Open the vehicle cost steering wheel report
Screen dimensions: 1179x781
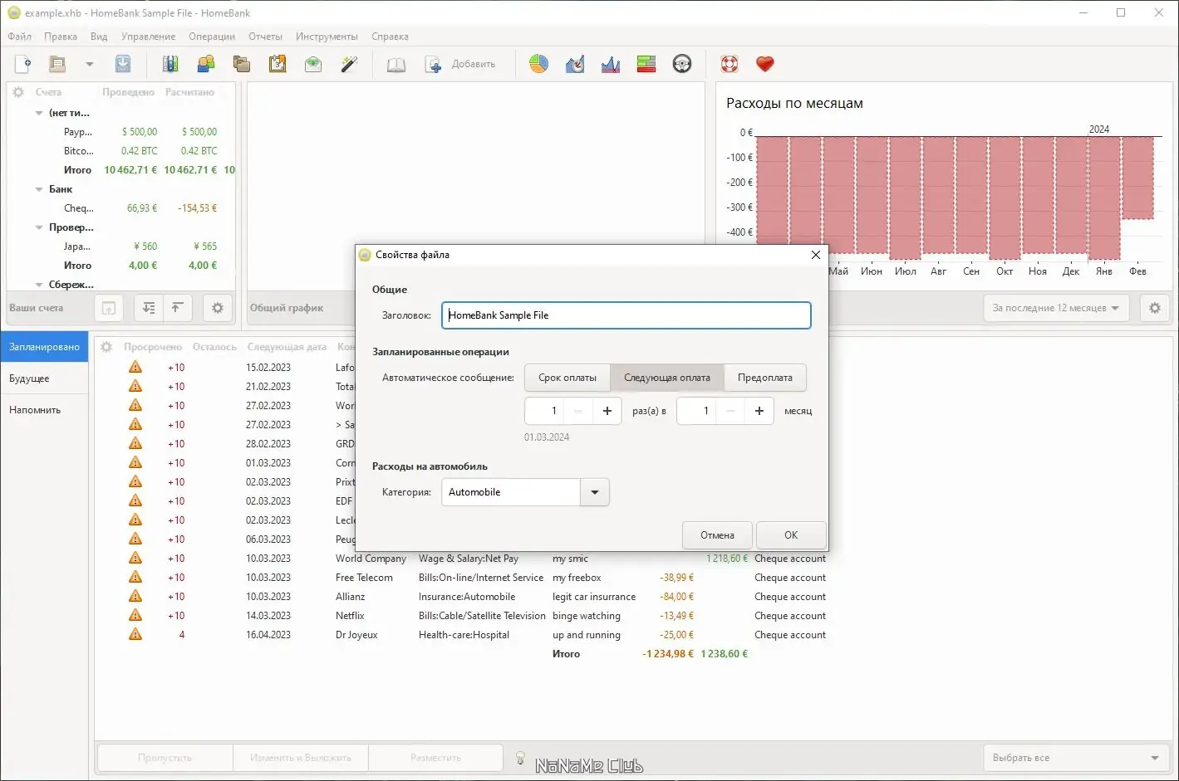click(682, 64)
